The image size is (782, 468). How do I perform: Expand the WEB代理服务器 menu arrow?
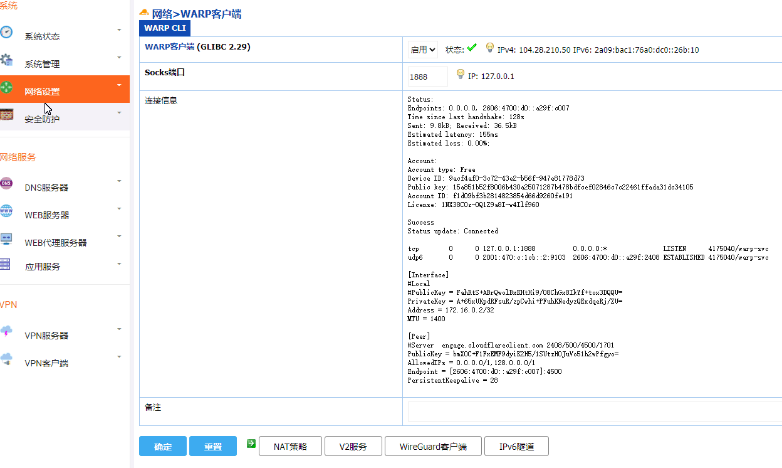[x=119, y=237]
